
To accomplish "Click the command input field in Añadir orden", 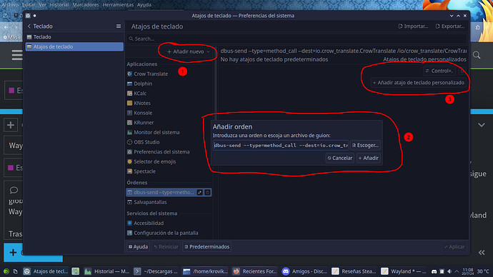I will point(281,145).
